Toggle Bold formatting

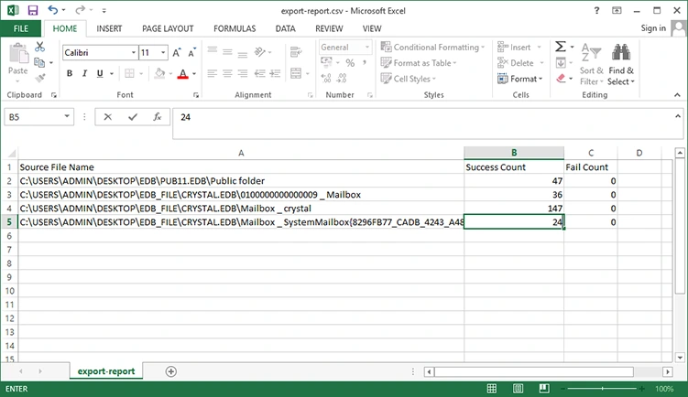(x=70, y=73)
